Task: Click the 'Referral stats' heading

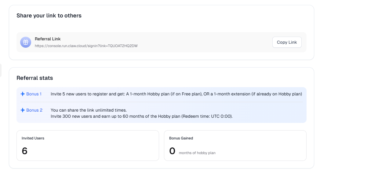Action: pos(35,78)
